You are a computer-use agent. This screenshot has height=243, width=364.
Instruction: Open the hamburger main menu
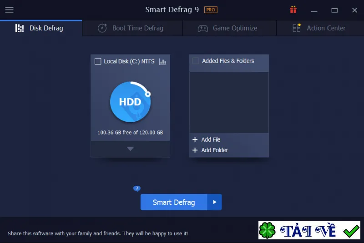pyautogui.click(x=9, y=10)
